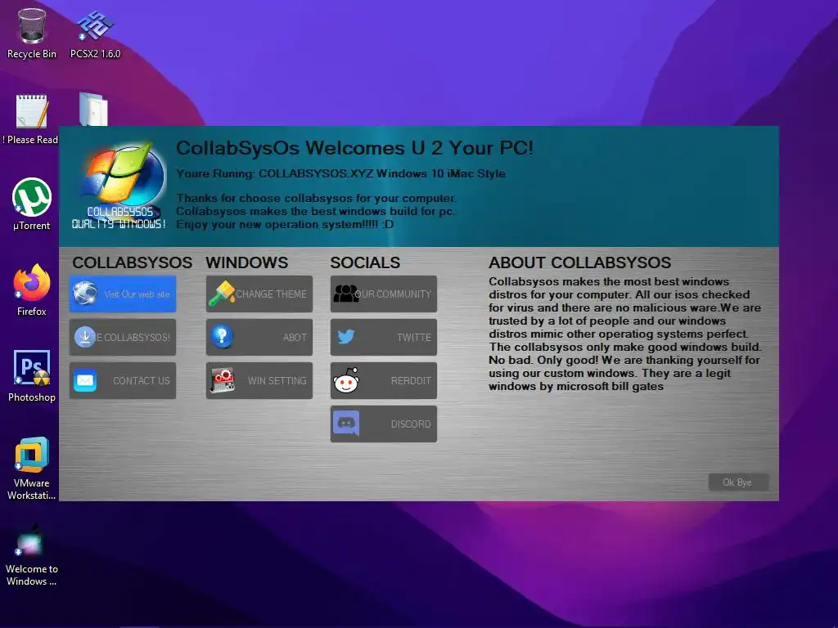Screen dimensions: 838x628
Task: Click the globe icon on Visit Our web site
Action: (x=85, y=294)
